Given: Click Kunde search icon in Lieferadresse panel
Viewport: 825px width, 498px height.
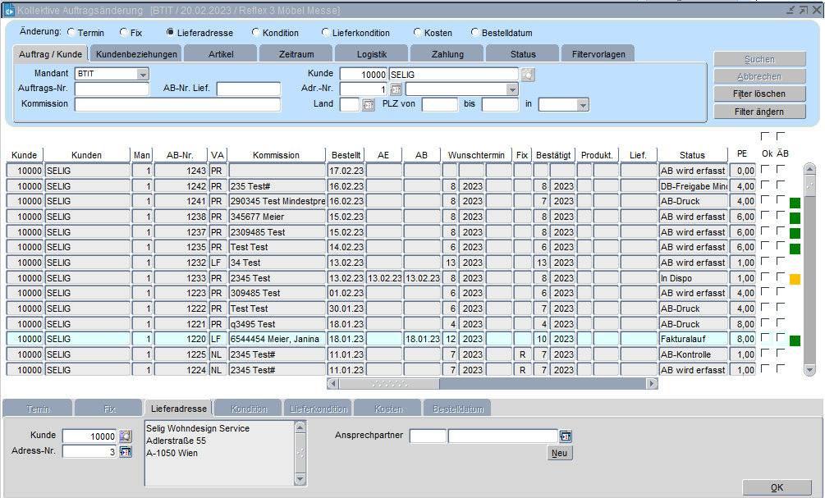Looking at the screenshot, I should (126, 436).
